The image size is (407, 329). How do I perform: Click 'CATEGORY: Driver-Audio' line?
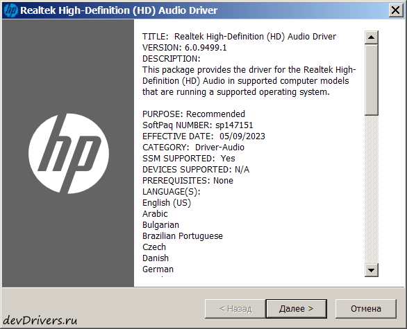[x=193, y=148]
